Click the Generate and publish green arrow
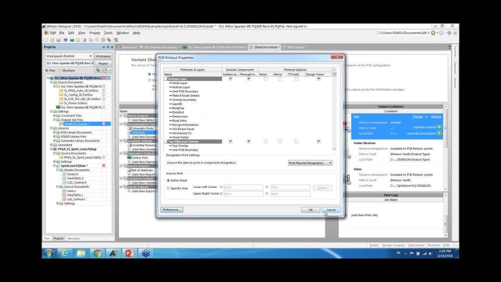Screen dimensions: 501x282 click(x=439, y=133)
